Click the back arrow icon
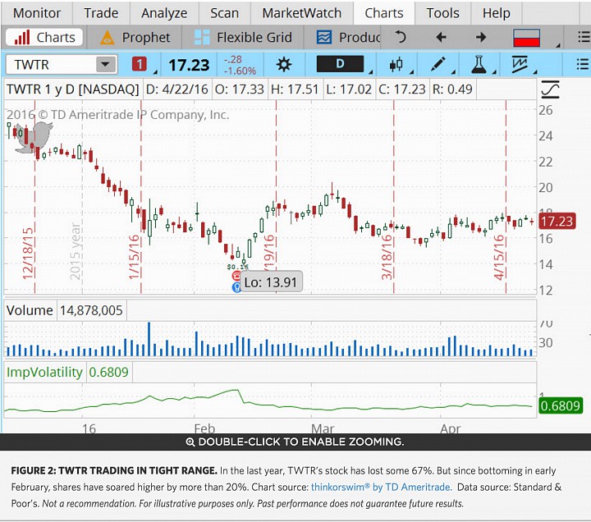Viewport: 591px width, 522px height. coord(441,37)
